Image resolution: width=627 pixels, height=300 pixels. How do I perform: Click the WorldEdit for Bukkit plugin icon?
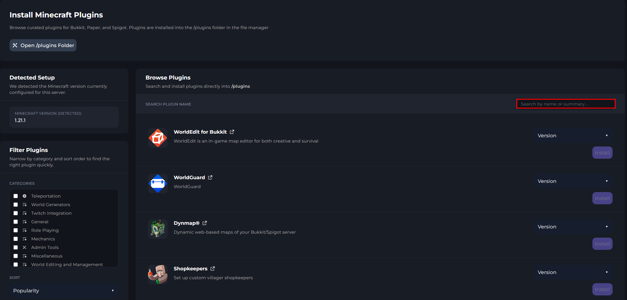(x=158, y=138)
